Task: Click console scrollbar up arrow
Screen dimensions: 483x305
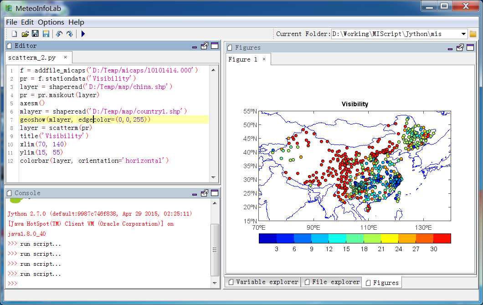Action: [215, 203]
